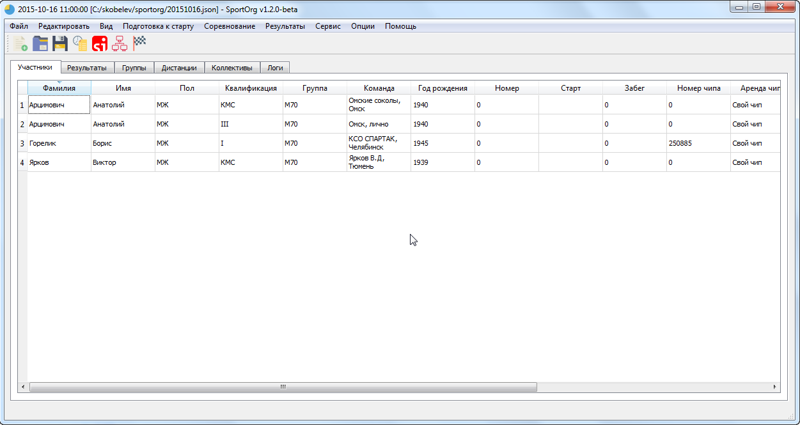Click КМС qualification in Ярков row
This screenshot has height=425, width=800.
tap(251, 162)
